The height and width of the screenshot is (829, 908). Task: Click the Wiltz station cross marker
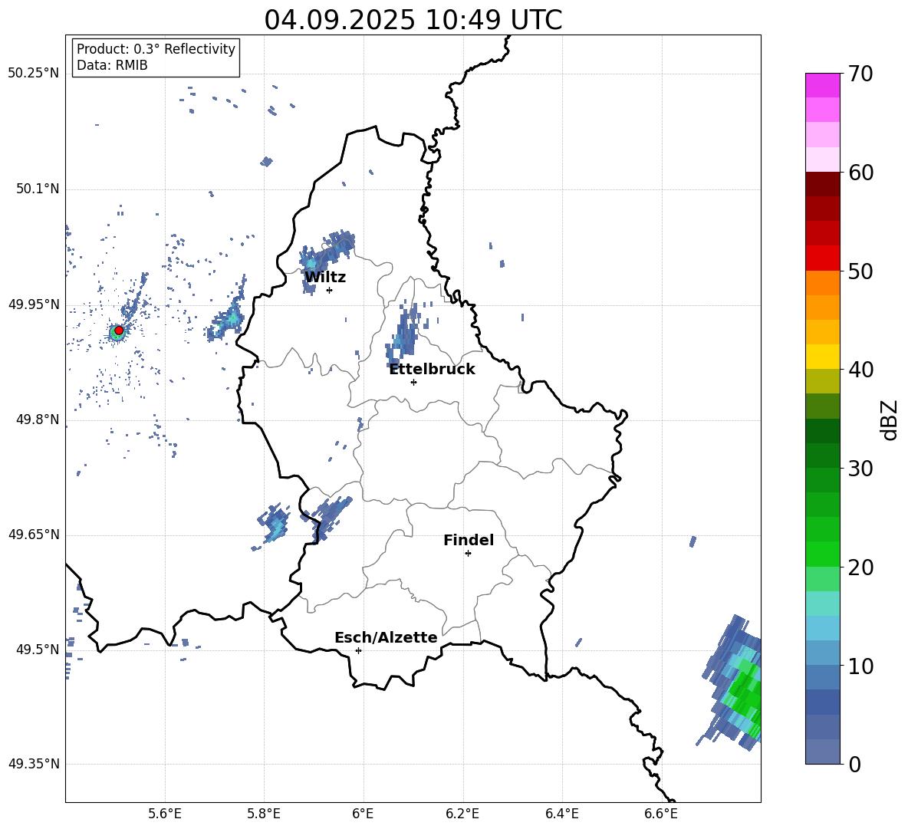pos(329,290)
